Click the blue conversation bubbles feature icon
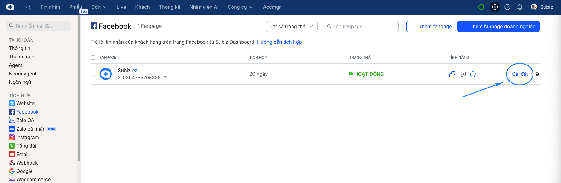The image size is (561, 183). coord(452,74)
